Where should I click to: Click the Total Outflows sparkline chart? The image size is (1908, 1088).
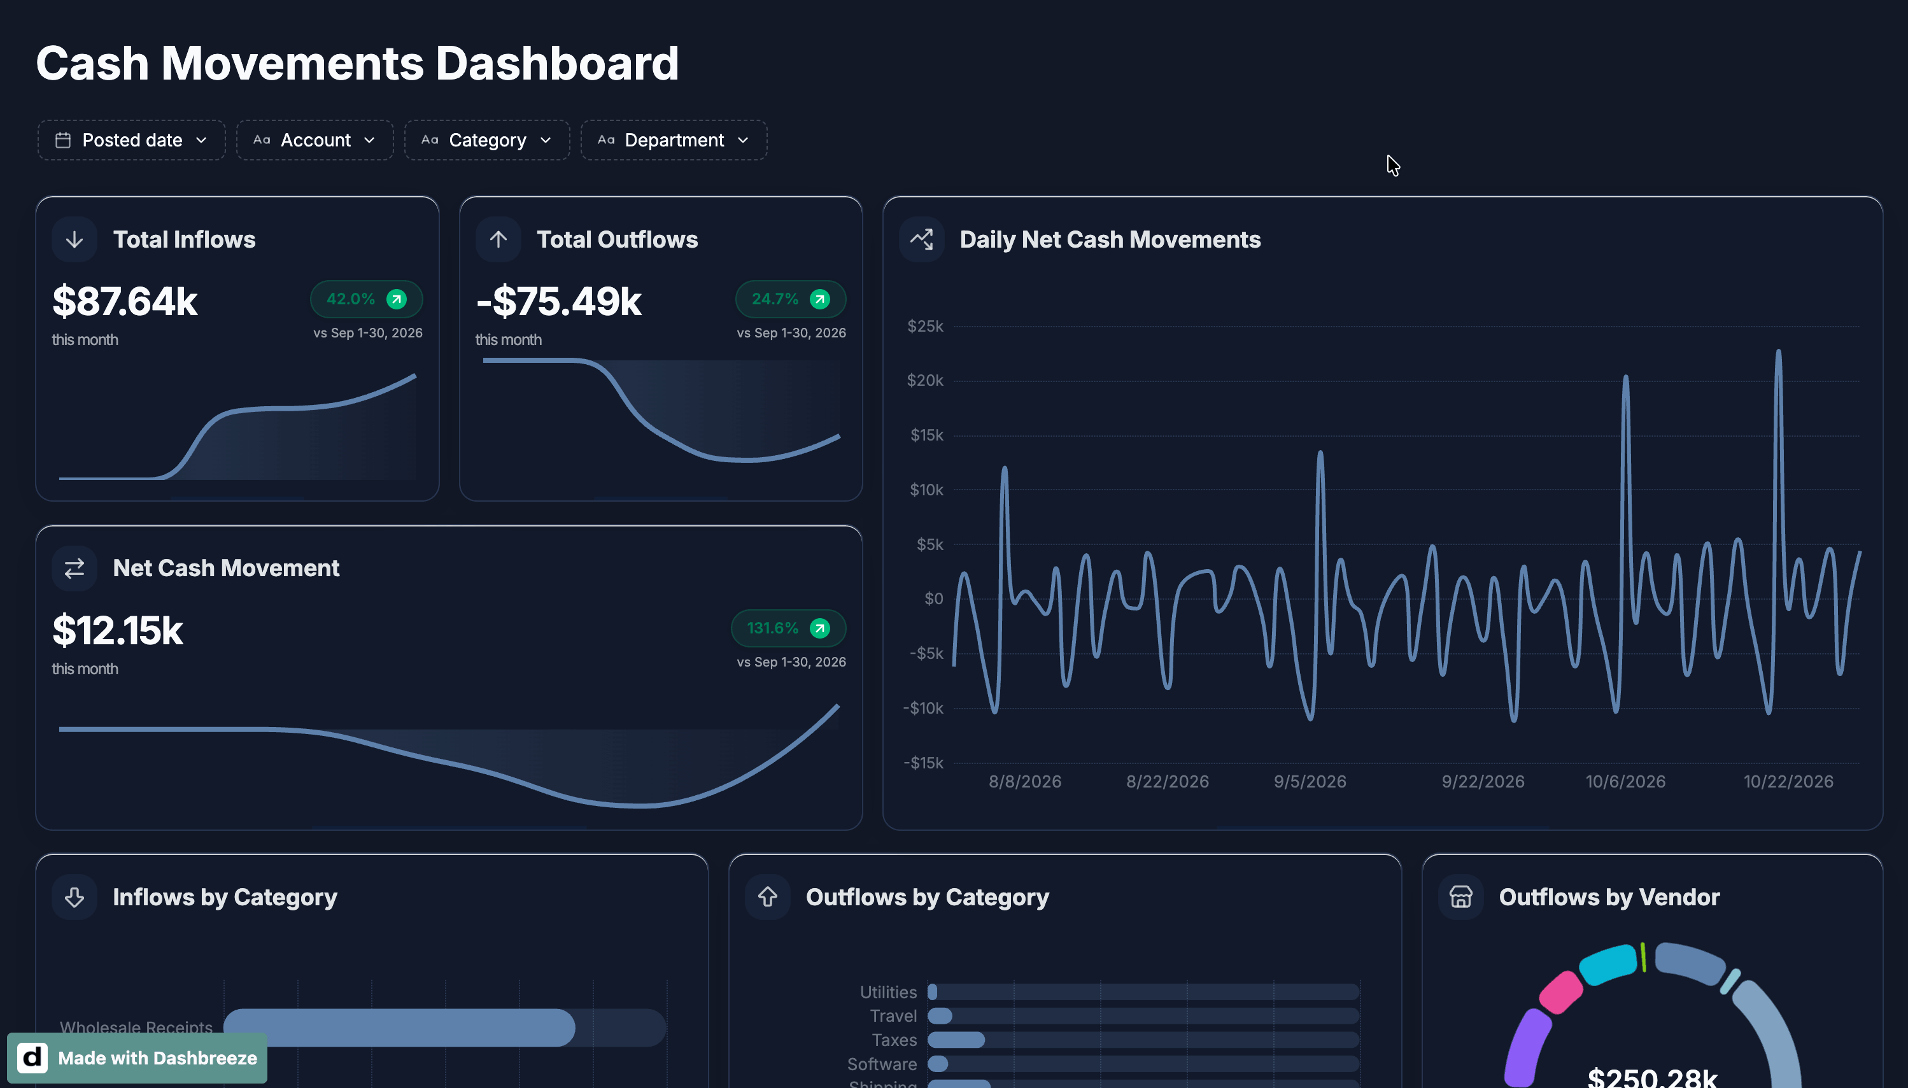click(x=661, y=409)
